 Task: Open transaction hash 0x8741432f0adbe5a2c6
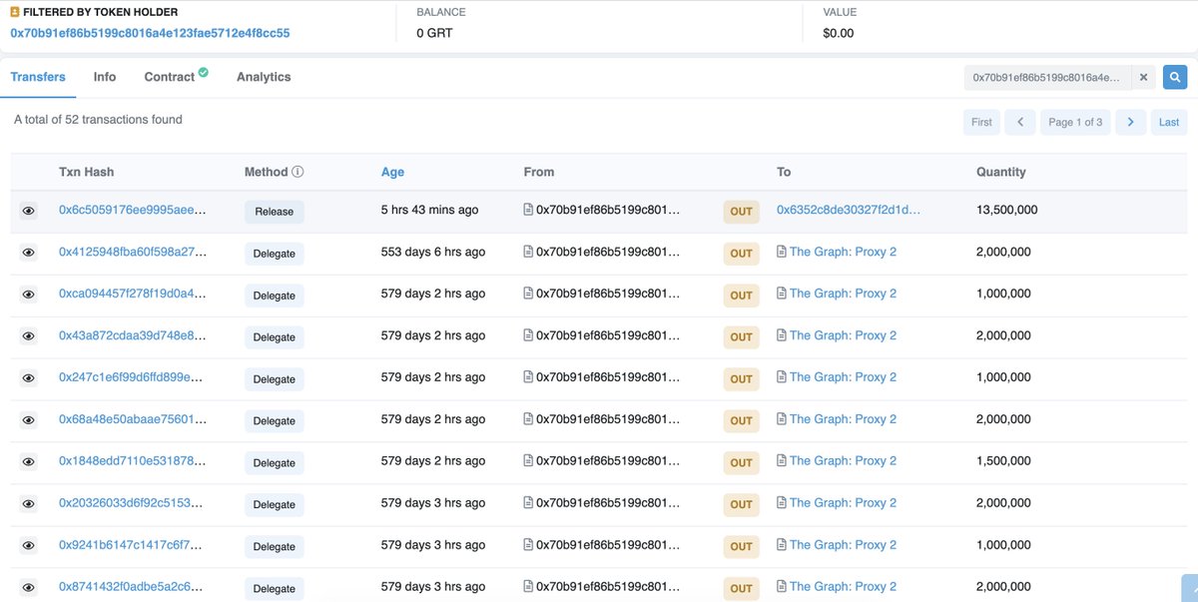[133, 588]
